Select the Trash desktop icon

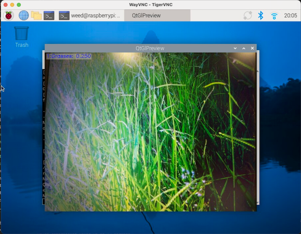point(22,37)
